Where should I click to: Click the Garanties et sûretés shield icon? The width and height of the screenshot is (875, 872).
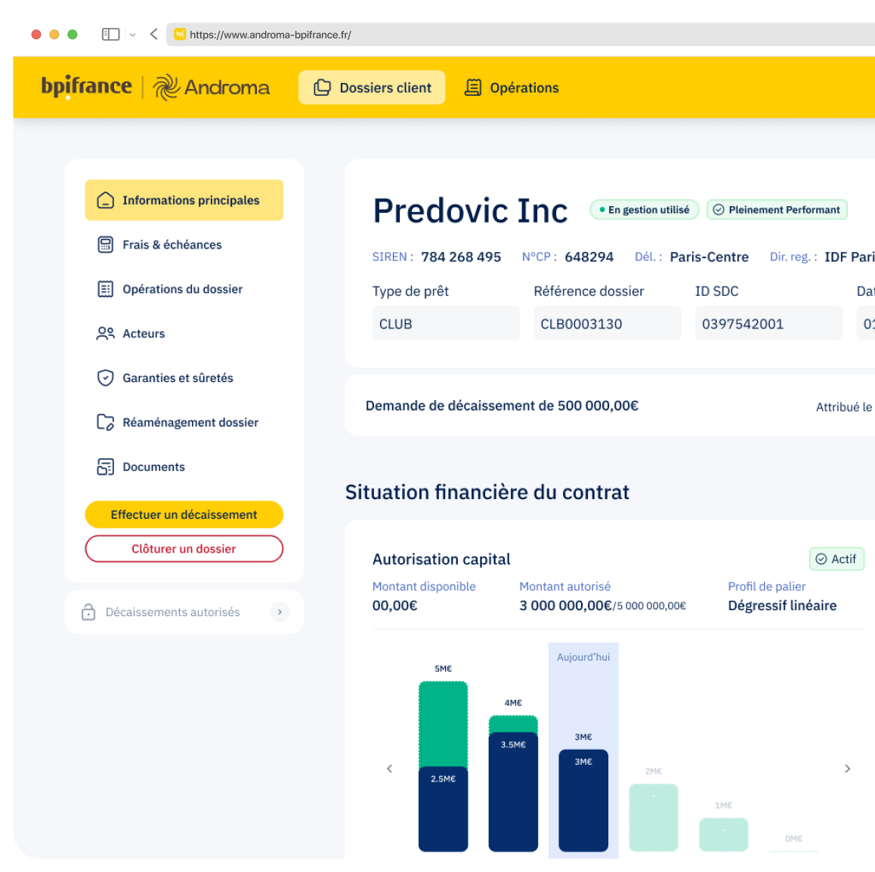point(106,378)
